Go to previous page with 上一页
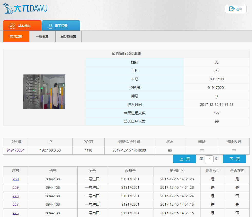252x217 pixels. click(x=185, y=159)
